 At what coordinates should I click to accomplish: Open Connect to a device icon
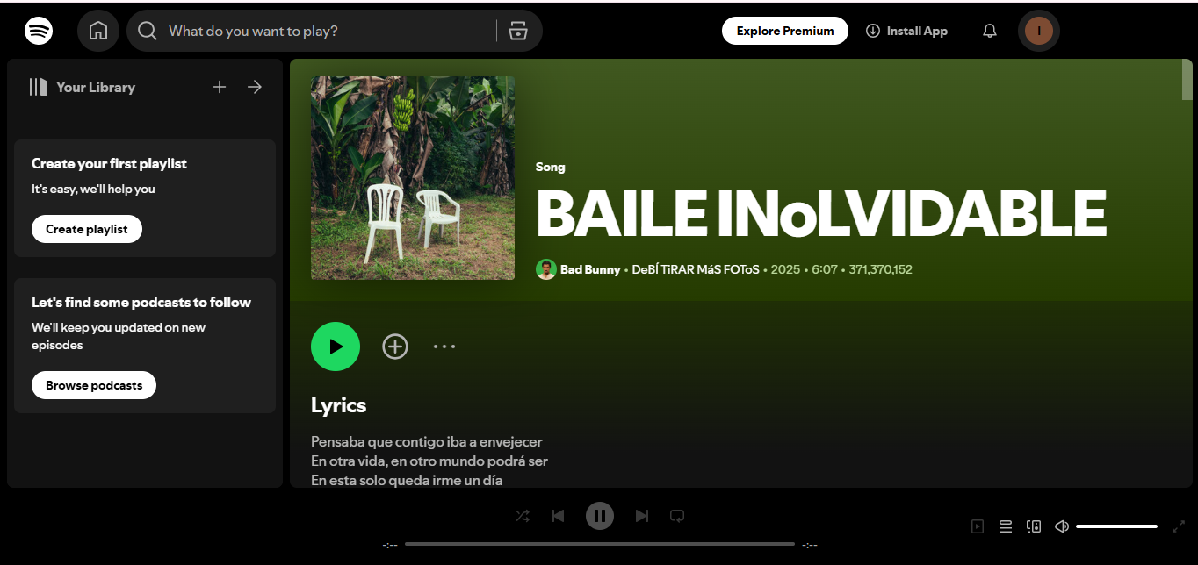pyautogui.click(x=1033, y=526)
